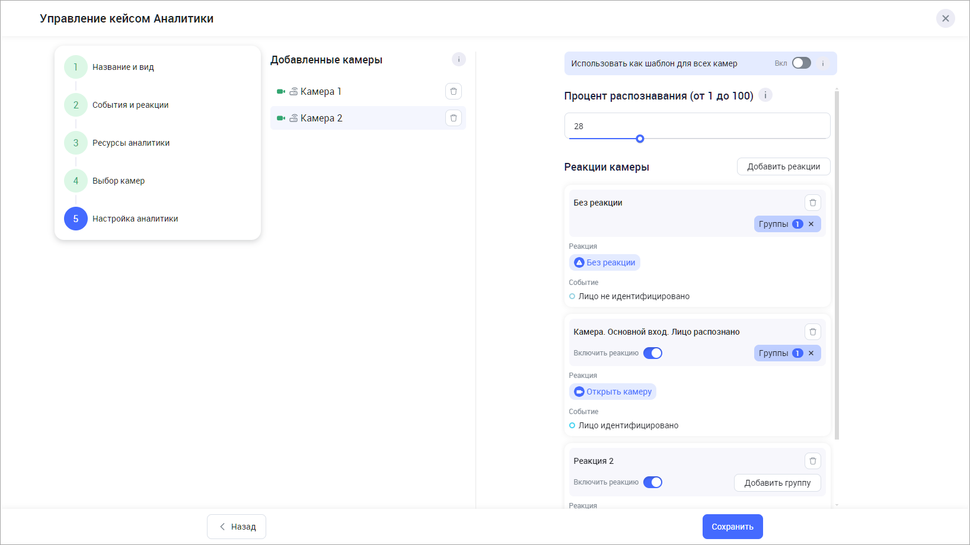Click the recognition percent slider handle
Screen dimensions: 970x545
coord(640,139)
